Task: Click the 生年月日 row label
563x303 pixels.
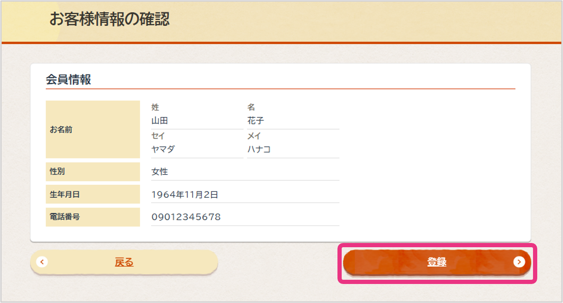Action: [x=65, y=194]
